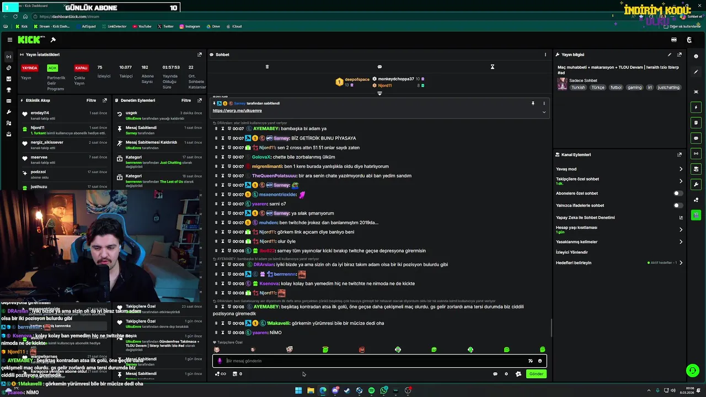Open the community users icon in left sidebar

(x=8, y=123)
